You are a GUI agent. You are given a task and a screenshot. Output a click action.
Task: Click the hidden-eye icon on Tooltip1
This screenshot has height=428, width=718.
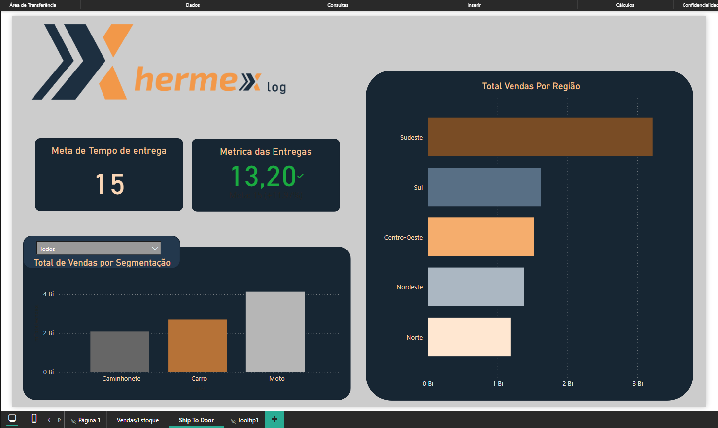(233, 421)
